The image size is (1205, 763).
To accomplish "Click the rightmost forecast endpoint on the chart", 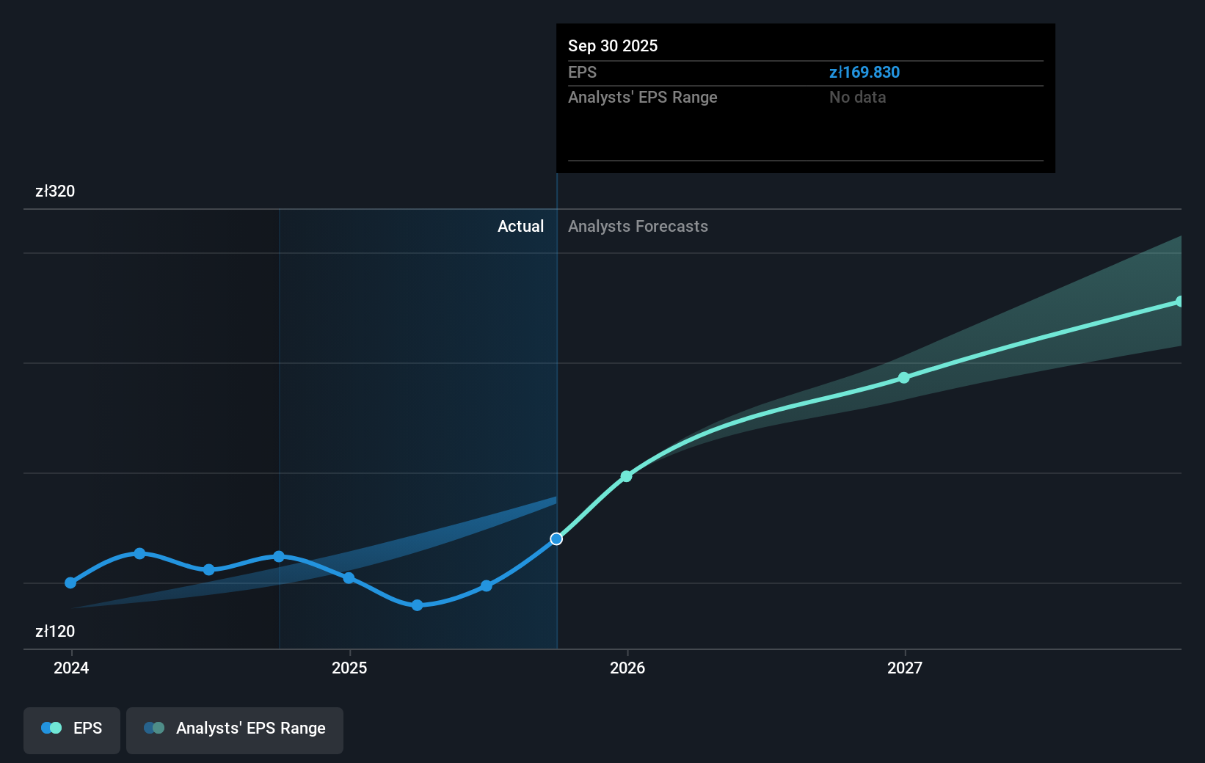I will (x=1179, y=300).
